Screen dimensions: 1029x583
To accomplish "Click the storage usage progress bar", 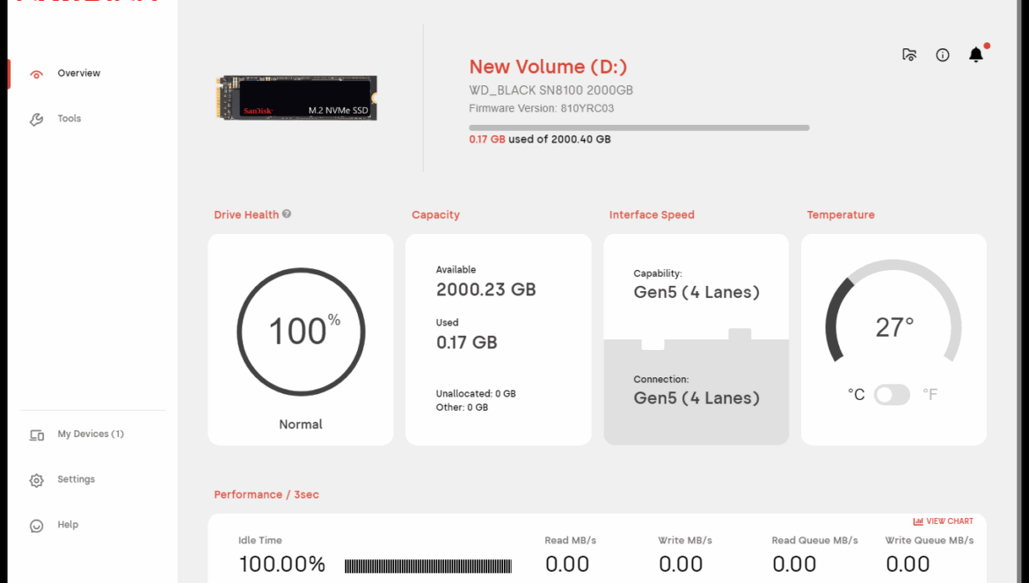I will 639,128.
